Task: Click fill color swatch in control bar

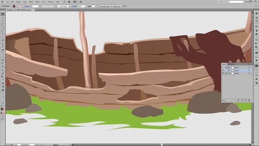Action: click(14, 6)
